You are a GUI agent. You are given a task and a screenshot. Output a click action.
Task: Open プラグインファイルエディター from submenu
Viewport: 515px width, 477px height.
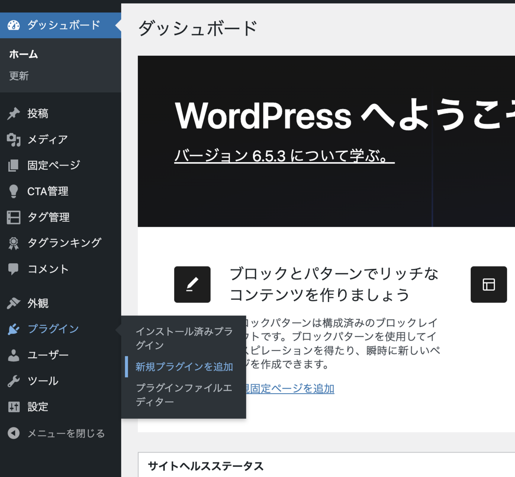tap(184, 395)
